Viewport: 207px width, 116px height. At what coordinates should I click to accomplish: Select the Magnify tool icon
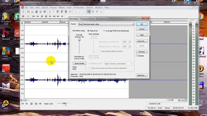[x=93, y=12]
